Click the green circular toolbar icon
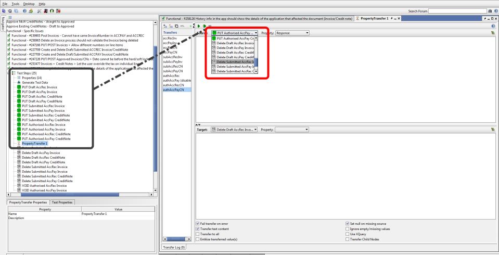Viewport: 499px width, 255px height. 52,11
